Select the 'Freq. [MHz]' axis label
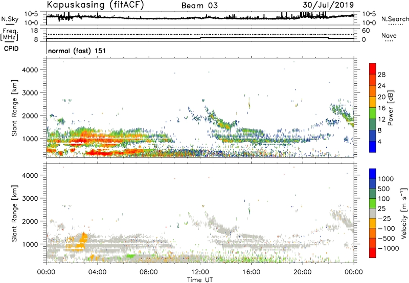 [x=9, y=34]
